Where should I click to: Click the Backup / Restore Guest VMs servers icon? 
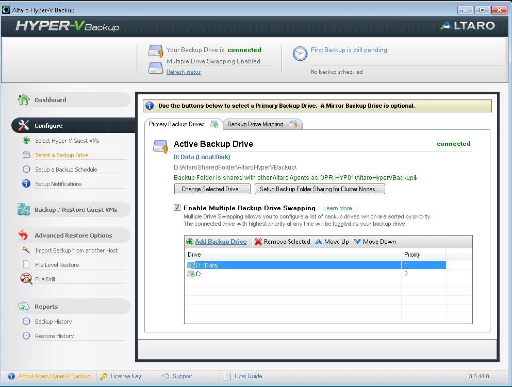24,209
